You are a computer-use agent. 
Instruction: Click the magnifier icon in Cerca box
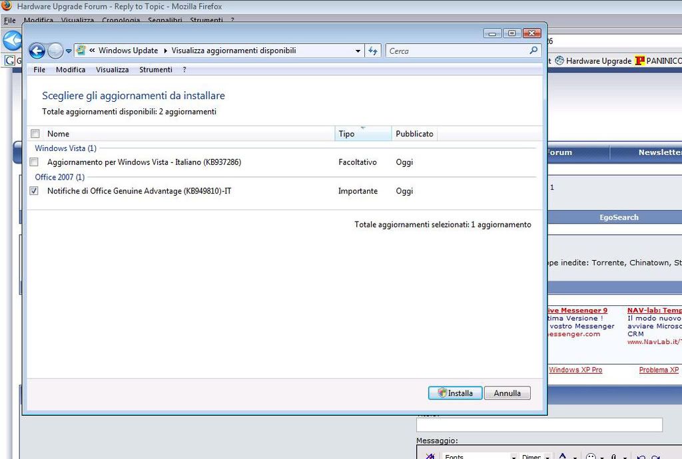point(533,51)
